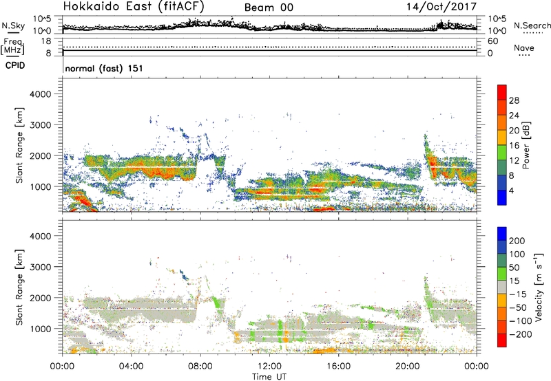
Task: Select the '50' label on Velocity color bar
Action: point(514,268)
